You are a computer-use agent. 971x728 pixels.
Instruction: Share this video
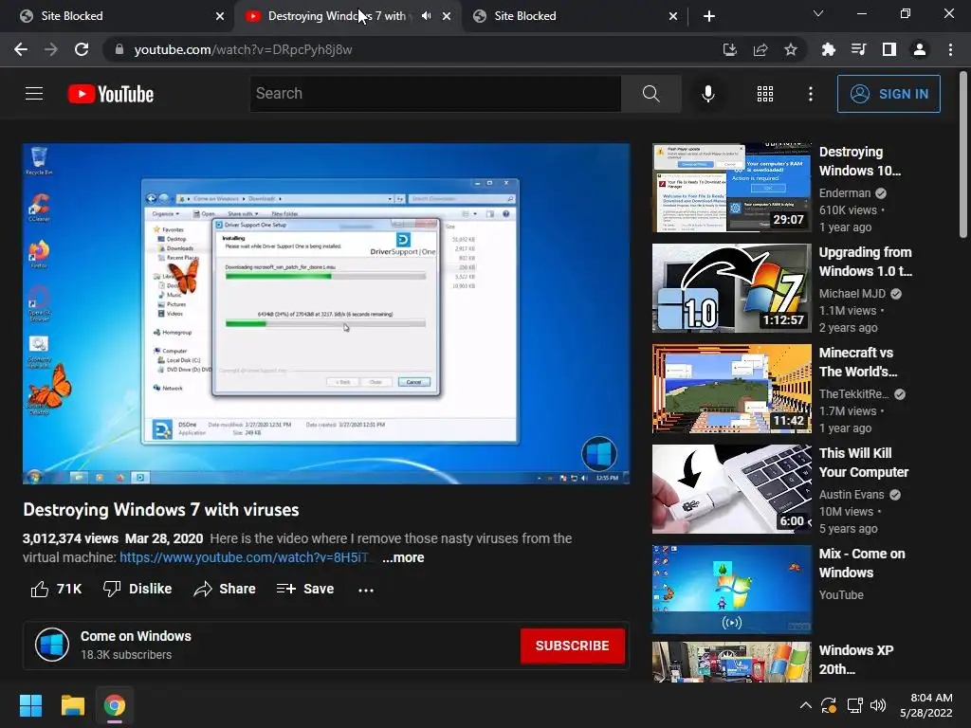coord(225,589)
